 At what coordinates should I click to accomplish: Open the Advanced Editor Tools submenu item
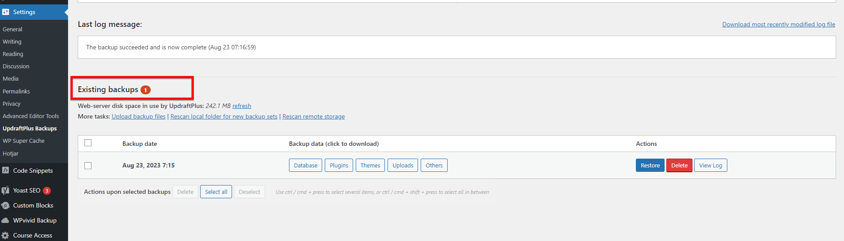[30, 116]
